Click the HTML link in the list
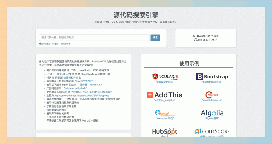 click(x=50, y=74)
